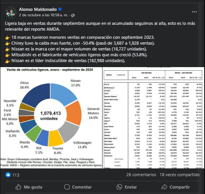Image resolution: width=205 pixels, height=194 pixels.
Task: Click the blue like reaction icon
Action: [8, 175]
